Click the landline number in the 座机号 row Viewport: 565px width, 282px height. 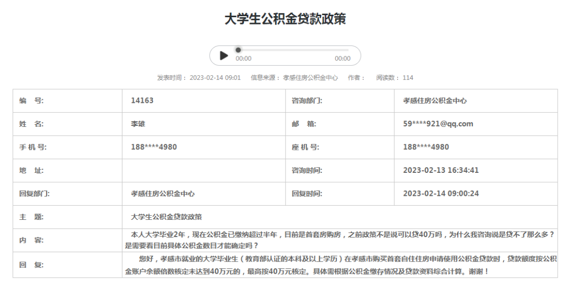click(426, 147)
